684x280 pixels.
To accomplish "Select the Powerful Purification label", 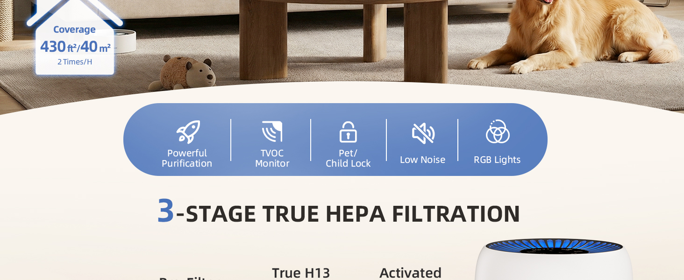I will pos(187,158).
